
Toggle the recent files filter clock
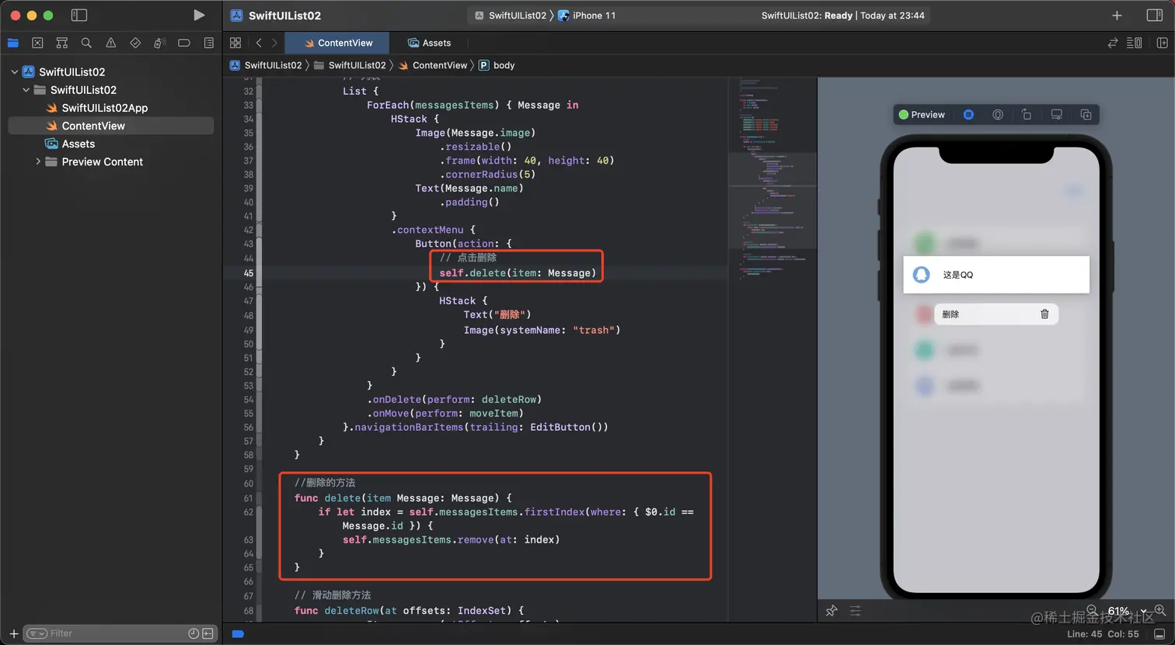(x=194, y=633)
